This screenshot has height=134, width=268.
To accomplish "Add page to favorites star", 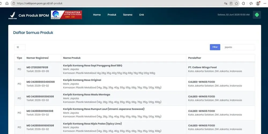I will [x=236, y=3].
